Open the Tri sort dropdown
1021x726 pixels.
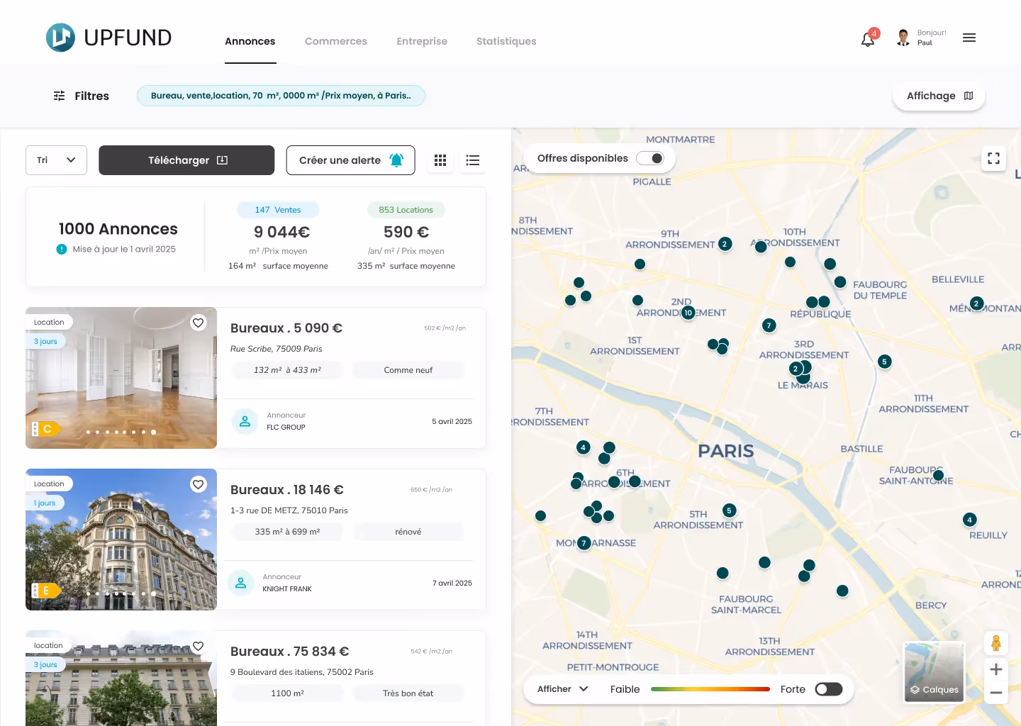tap(56, 160)
